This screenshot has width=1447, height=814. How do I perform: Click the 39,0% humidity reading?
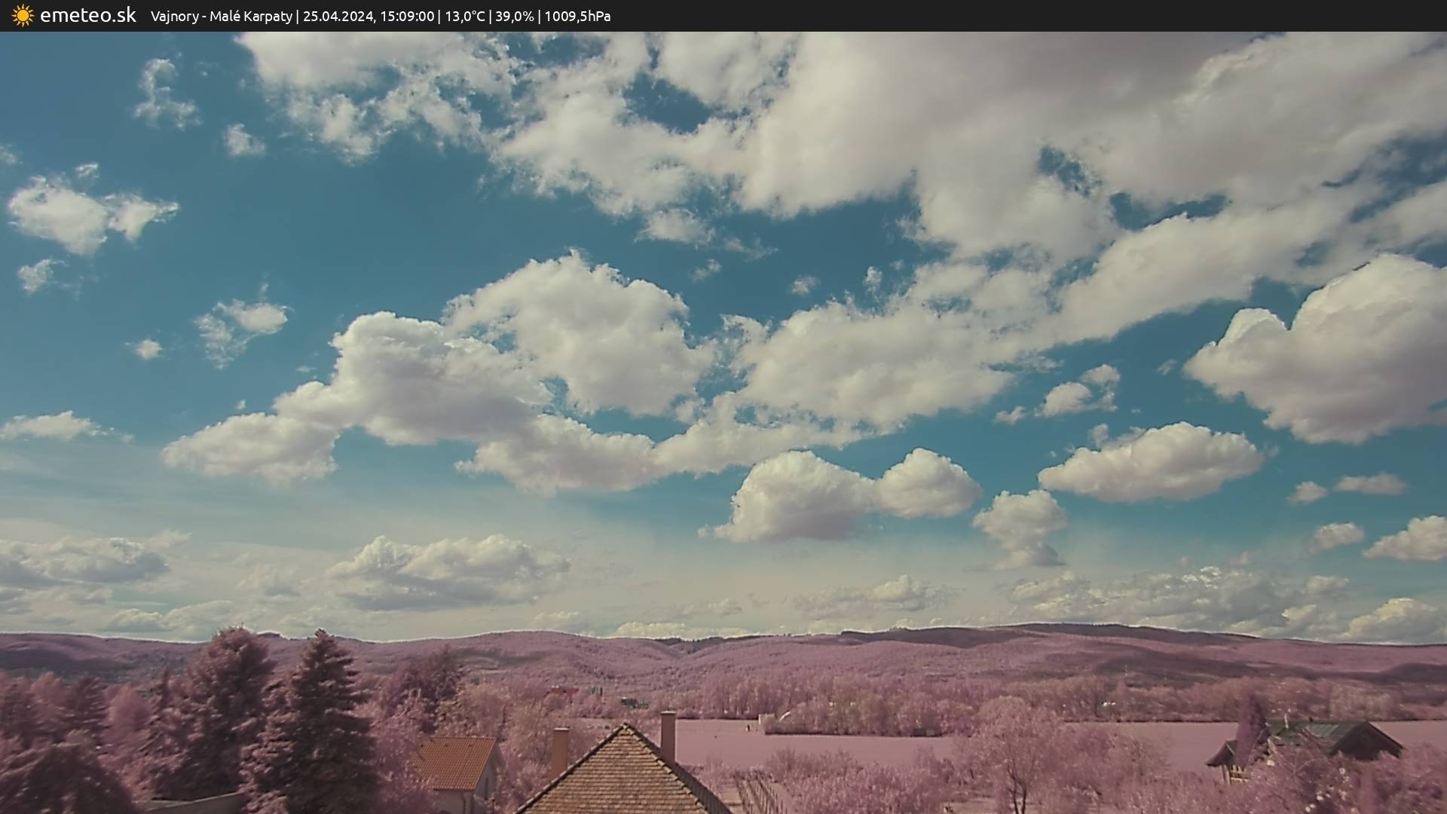point(514,17)
